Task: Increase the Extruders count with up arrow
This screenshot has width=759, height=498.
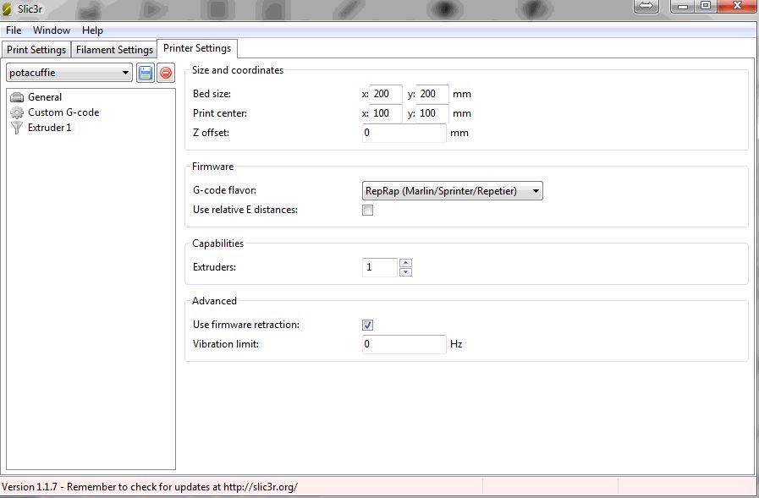Action: [x=405, y=263]
